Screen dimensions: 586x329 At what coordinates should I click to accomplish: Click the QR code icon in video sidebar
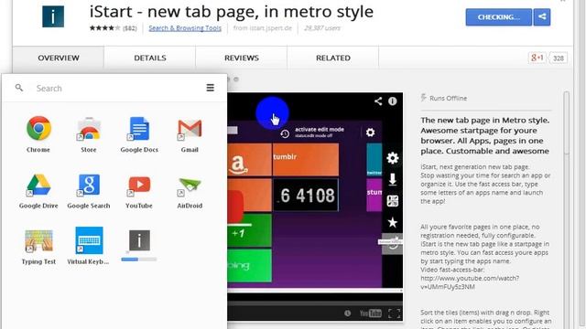pyautogui.click(x=393, y=201)
